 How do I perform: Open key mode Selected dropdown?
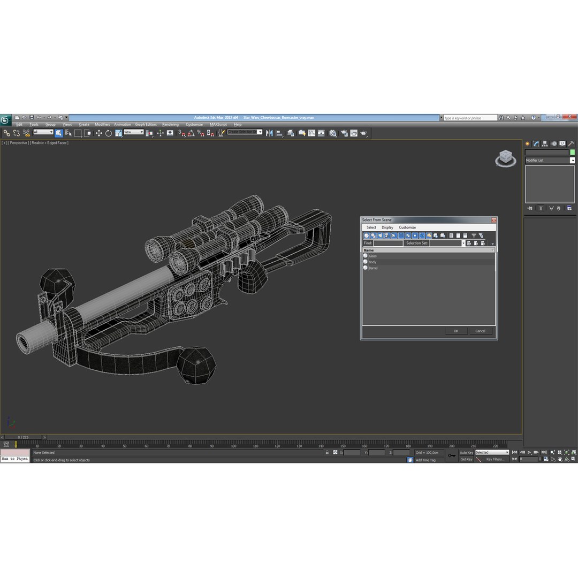click(492, 452)
